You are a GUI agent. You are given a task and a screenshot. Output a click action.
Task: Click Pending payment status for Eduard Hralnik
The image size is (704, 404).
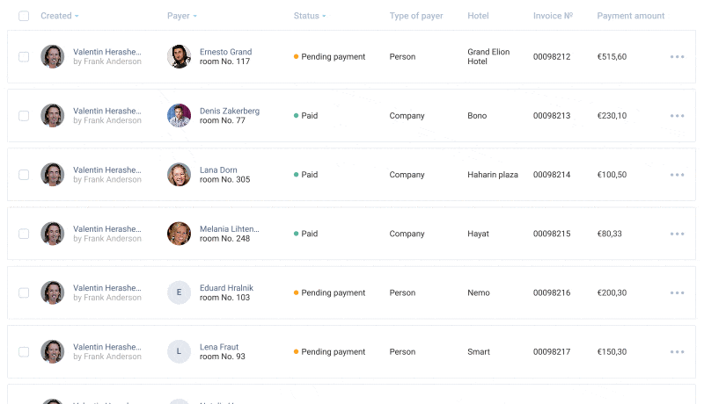329,293
